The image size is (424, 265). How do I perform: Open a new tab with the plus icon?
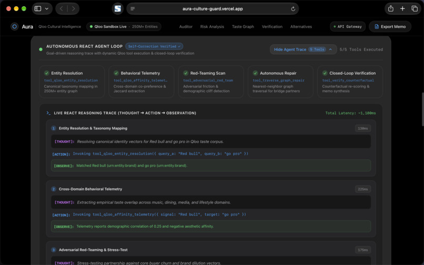402,8
